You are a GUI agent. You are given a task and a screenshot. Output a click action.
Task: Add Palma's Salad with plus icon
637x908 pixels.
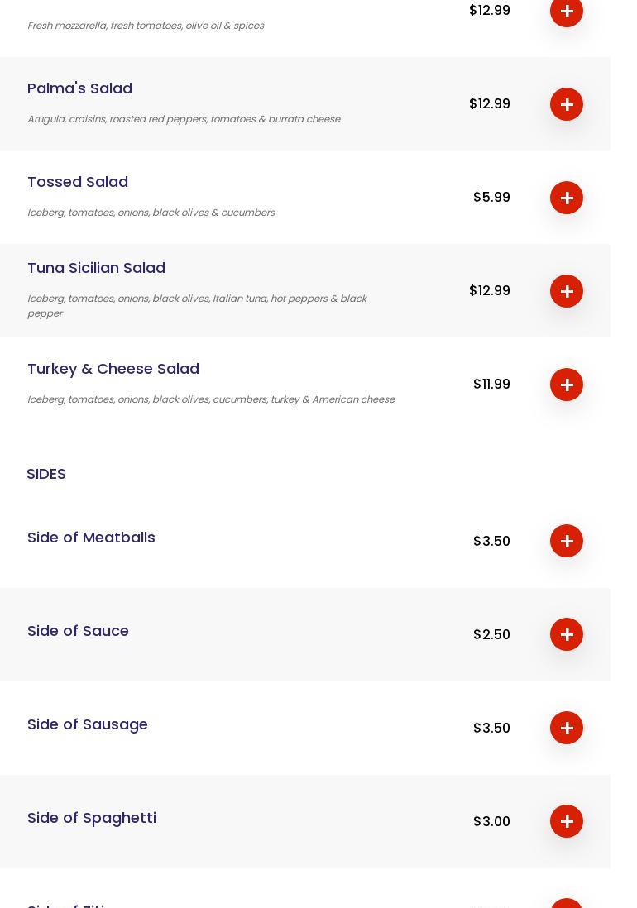[x=567, y=104]
